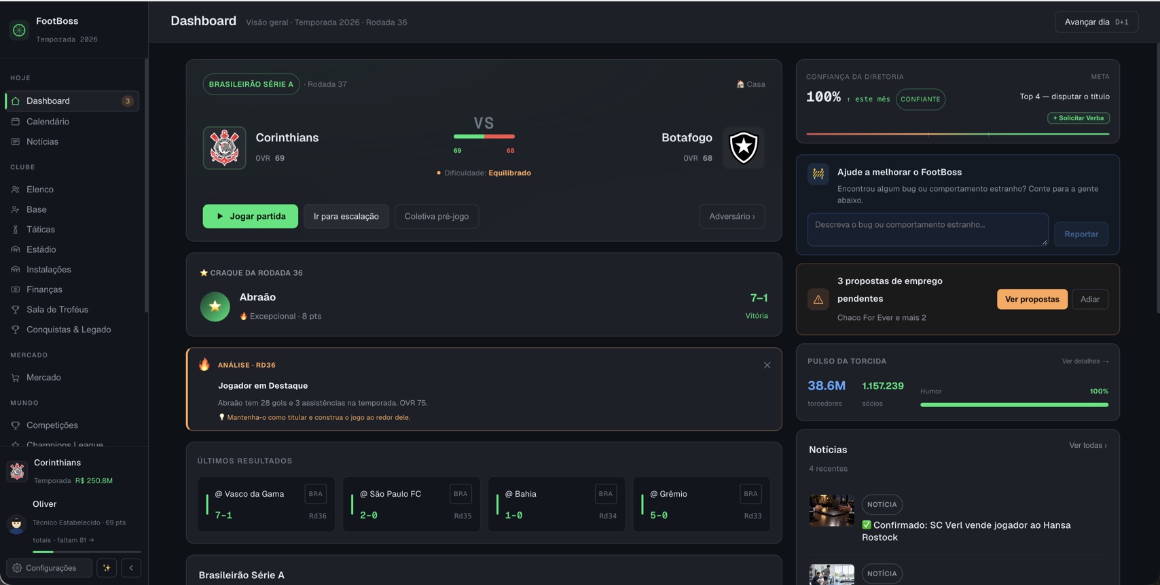Open Finanças in the sidebar
This screenshot has height=585, width=1160.
pos(71,289)
